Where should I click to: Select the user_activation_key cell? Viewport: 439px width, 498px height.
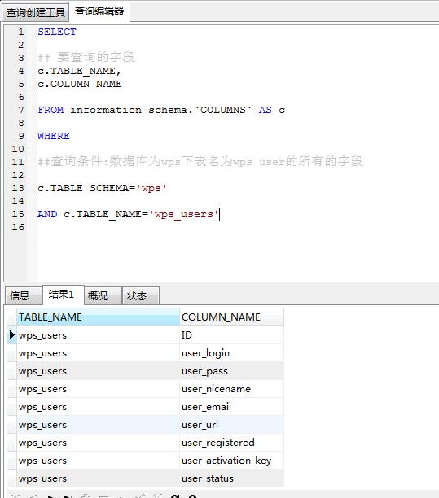coord(231,461)
